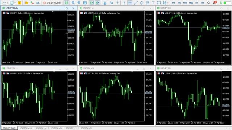This screenshot has height=130, width=232.
Task: Expand the profiles dropdown arrow
Action: [x=15, y=3]
